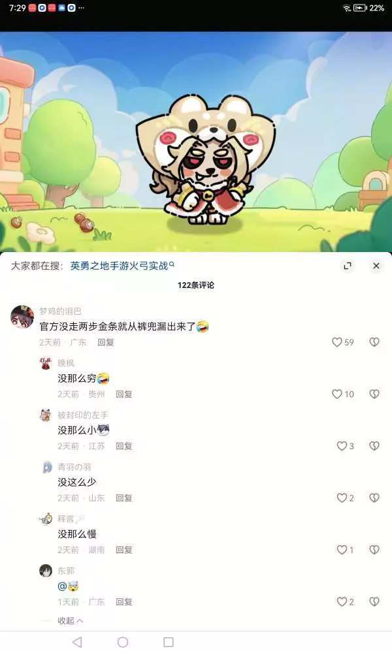Viewport: 392px width, 653px height.
Task: Tap the Android home circle button
Action: tap(123, 642)
